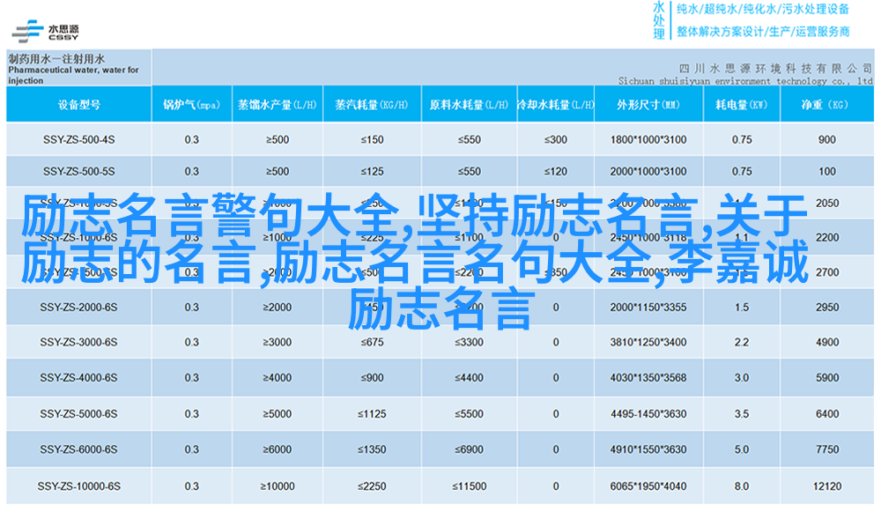881x512 pixels.
Task: Select the SSY-ZS-3000-6S model cell
Action: (x=78, y=342)
